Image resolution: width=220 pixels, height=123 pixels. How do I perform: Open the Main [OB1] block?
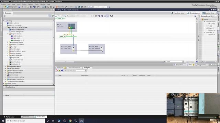pyautogui.click(x=17, y=38)
